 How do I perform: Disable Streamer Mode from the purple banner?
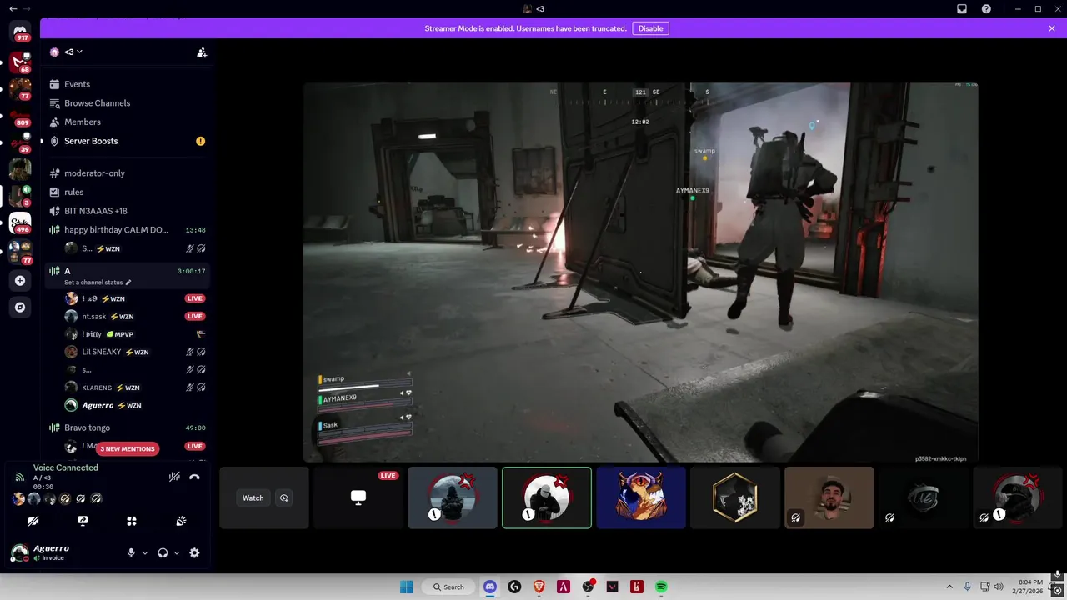click(x=650, y=28)
